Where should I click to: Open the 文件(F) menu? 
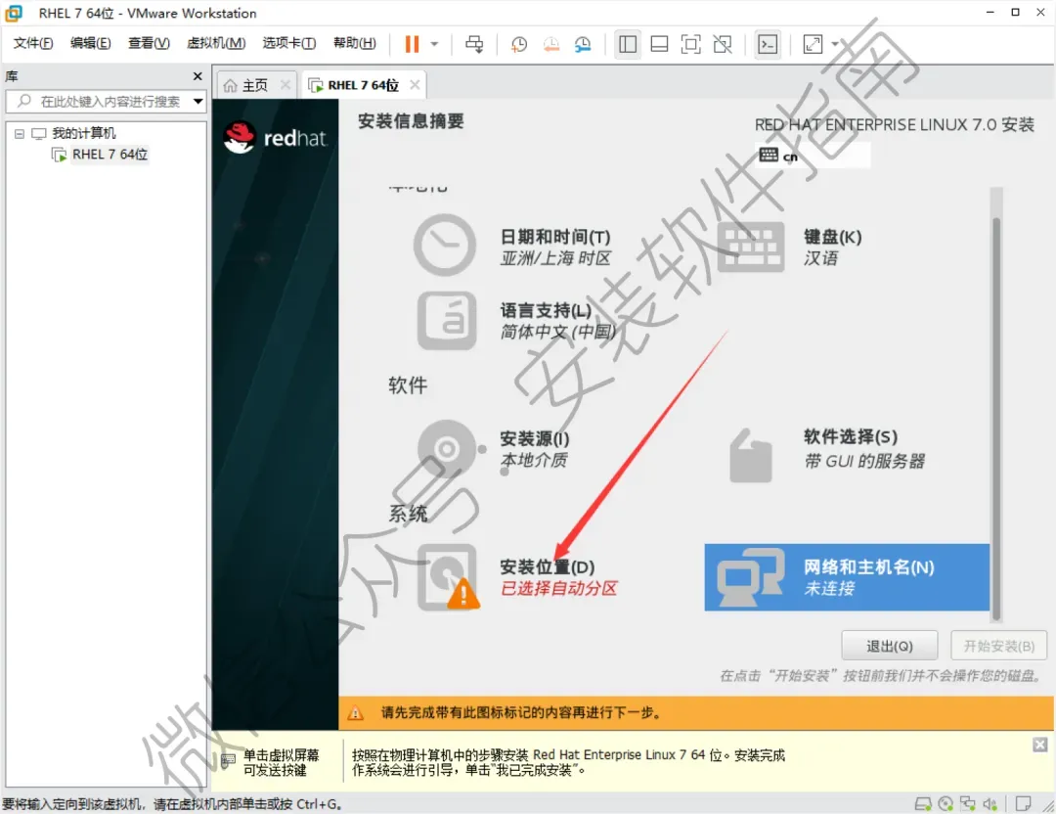(33, 43)
